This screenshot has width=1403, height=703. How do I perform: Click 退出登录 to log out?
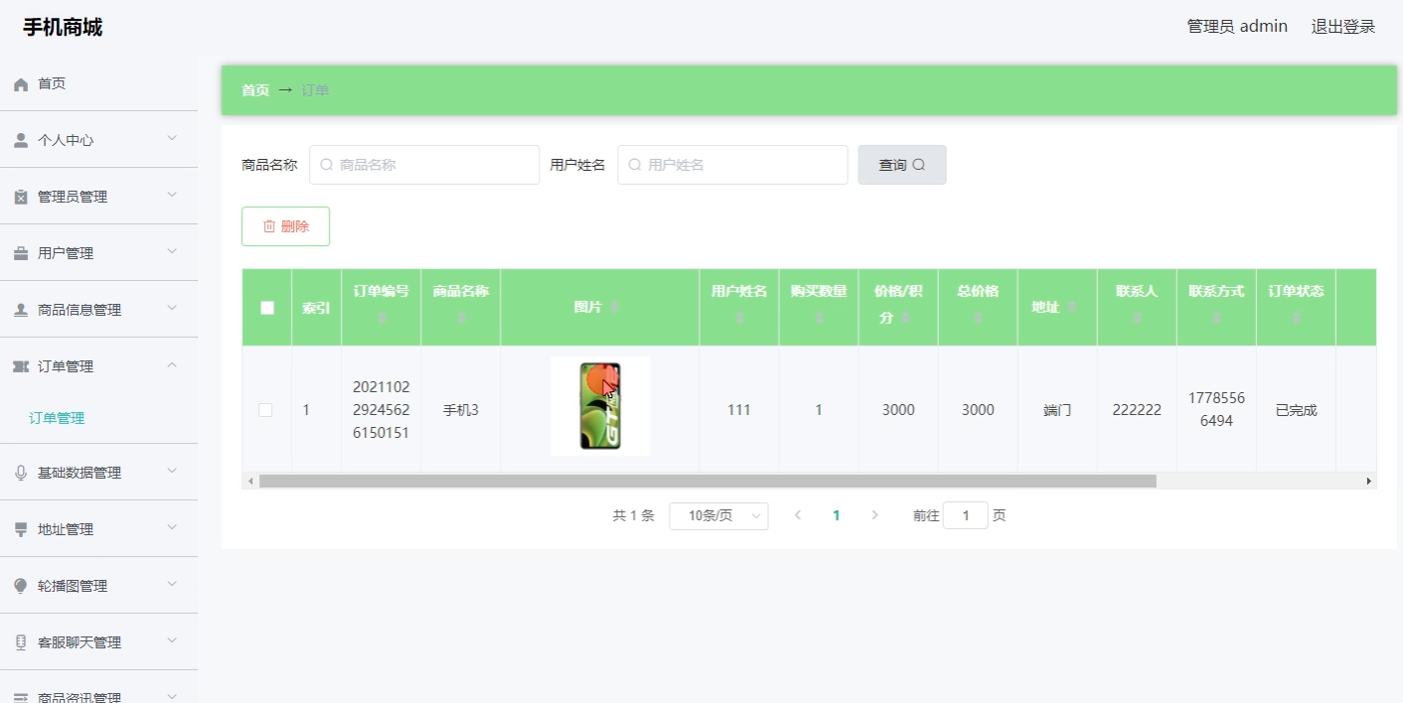click(1343, 27)
